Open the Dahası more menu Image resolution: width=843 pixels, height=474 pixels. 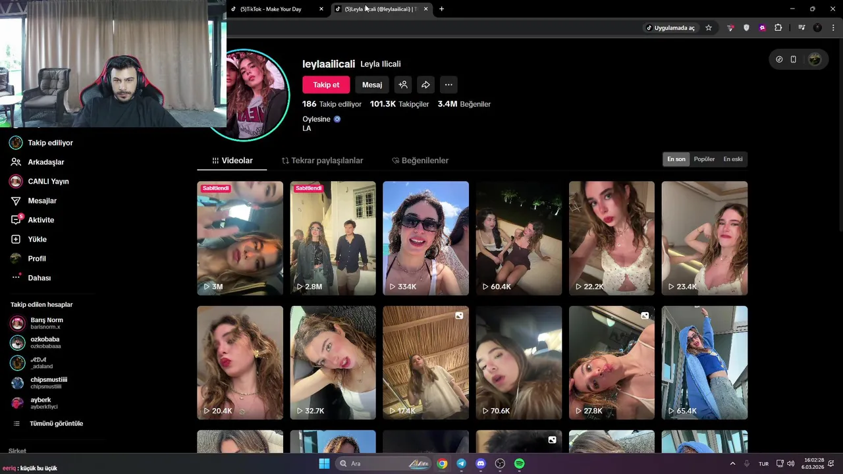(x=30, y=278)
